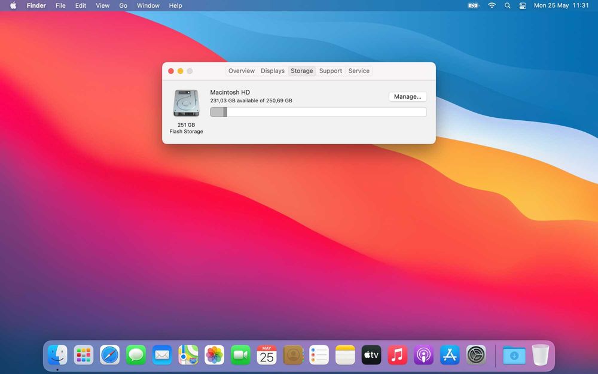Open the Mail app icon

click(162, 355)
